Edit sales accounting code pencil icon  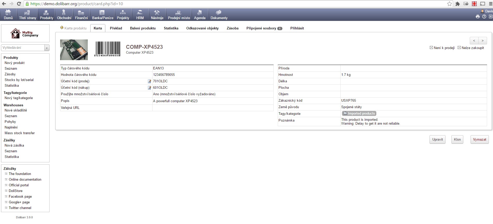[149, 81]
